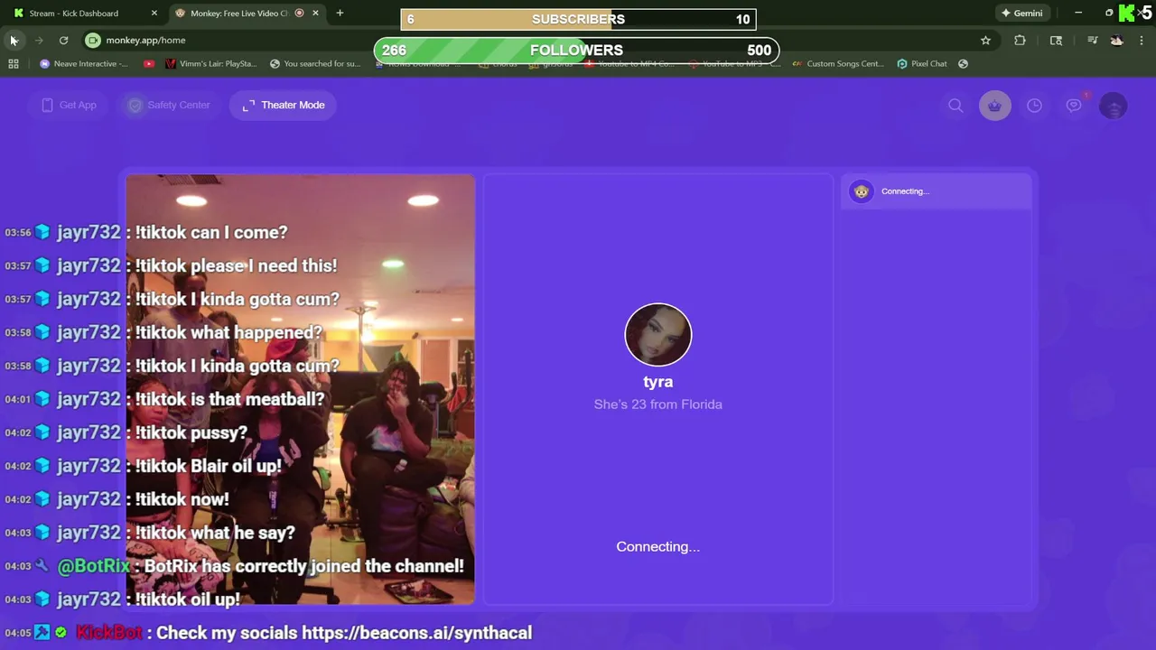Click the search magnifier icon on Monkey

click(x=956, y=106)
